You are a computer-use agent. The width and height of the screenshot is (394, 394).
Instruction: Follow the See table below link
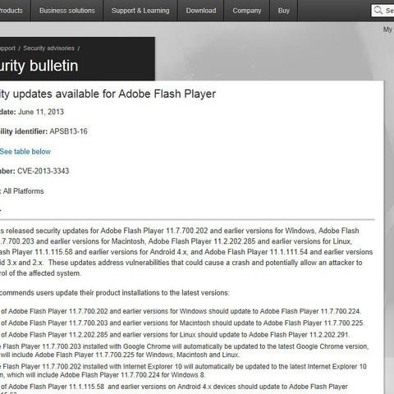point(25,152)
